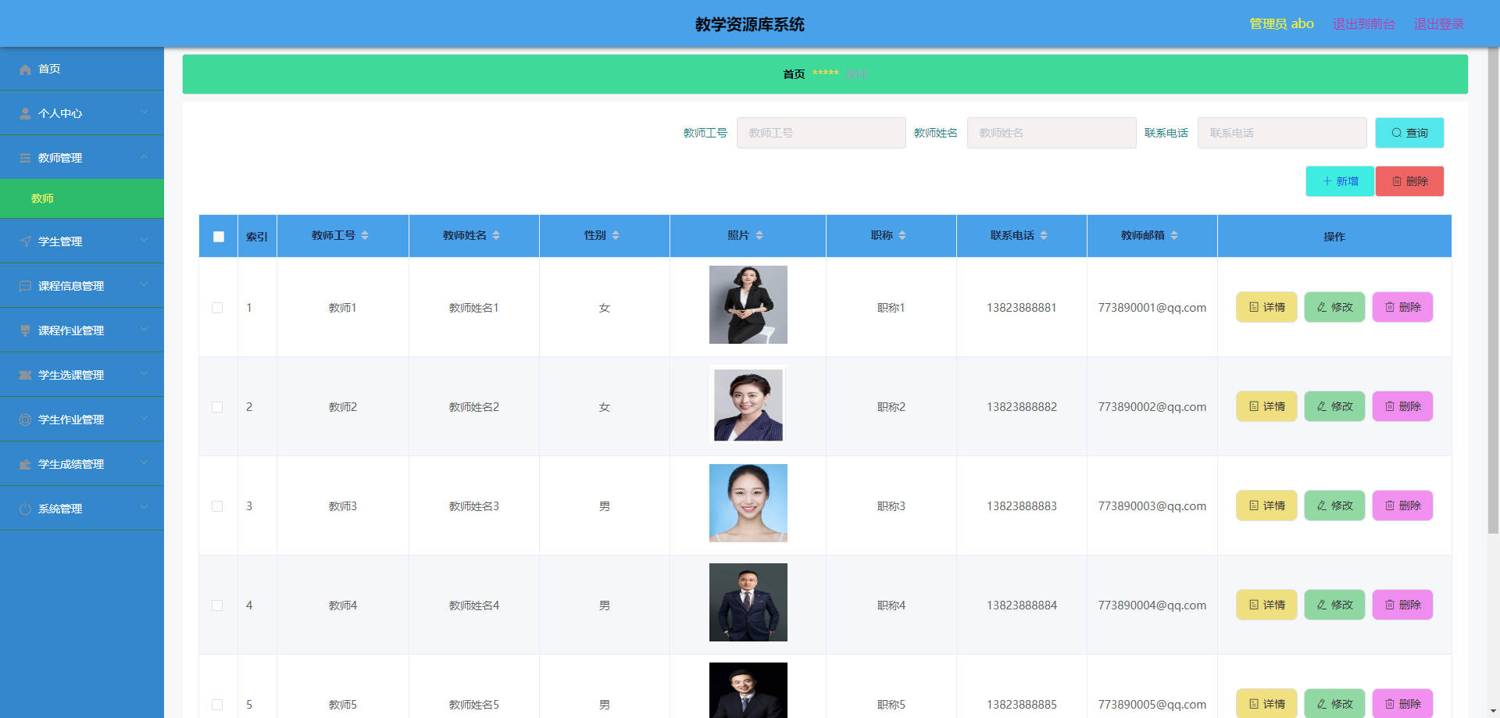Open 学生管理 menu label

[x=60, y=242]
